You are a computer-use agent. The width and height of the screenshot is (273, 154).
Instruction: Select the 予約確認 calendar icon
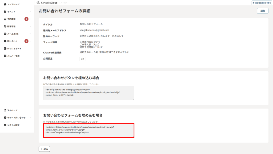pyautogui.click(x=5, y=19)
